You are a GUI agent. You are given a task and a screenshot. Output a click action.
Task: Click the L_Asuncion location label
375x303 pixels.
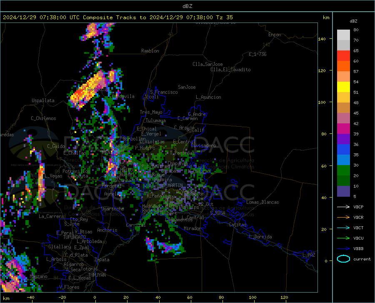point(209,98)
